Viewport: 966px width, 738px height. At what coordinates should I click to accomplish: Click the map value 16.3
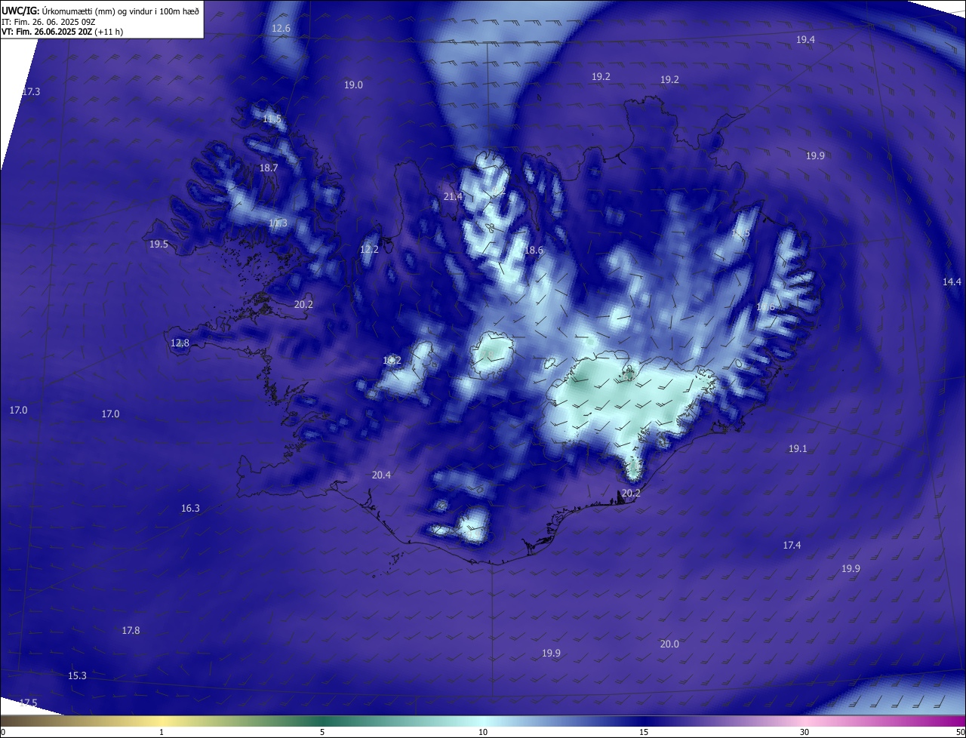(x=190, y=508)
